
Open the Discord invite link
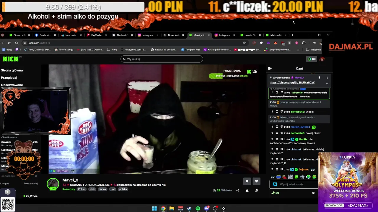pyautogui.click(x=292, y=82)
